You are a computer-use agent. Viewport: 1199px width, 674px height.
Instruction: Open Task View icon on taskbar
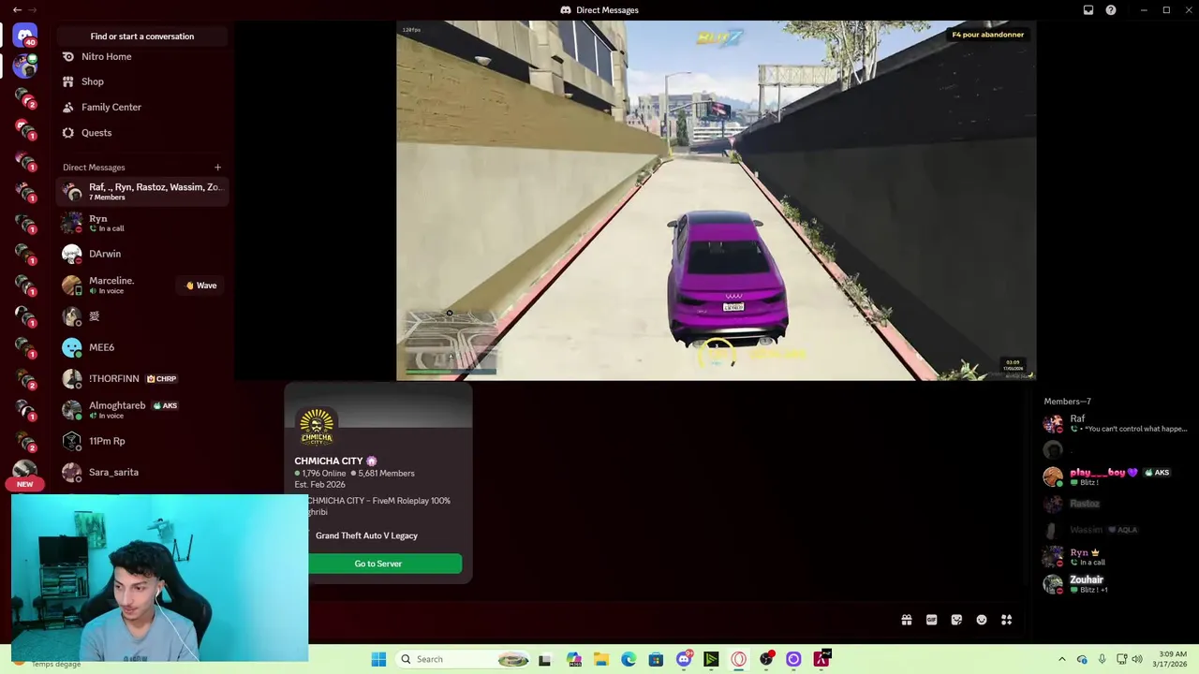544,659
